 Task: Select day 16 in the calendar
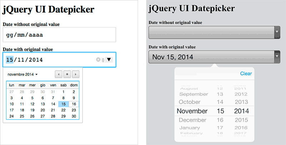click(74, 104)
